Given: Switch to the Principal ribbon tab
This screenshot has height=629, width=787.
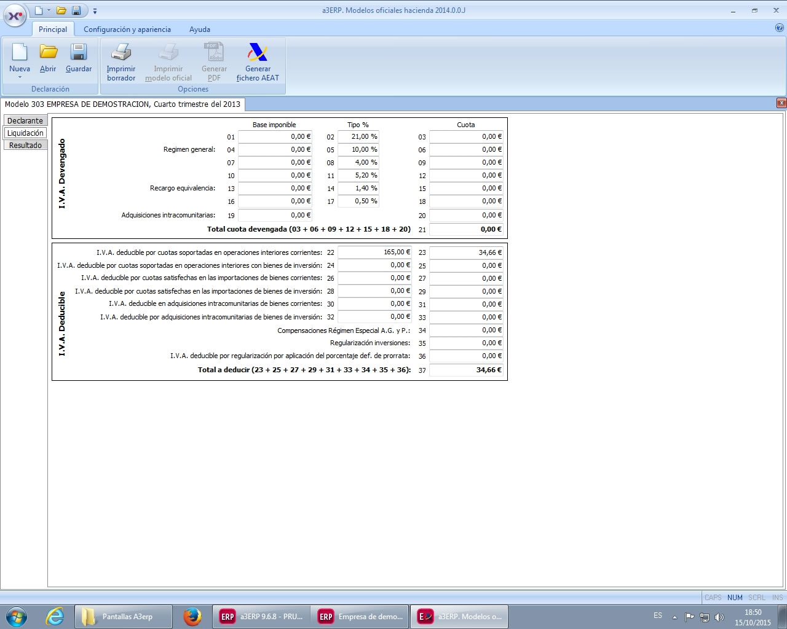Looking at the screenshot, I should point(53,29).
